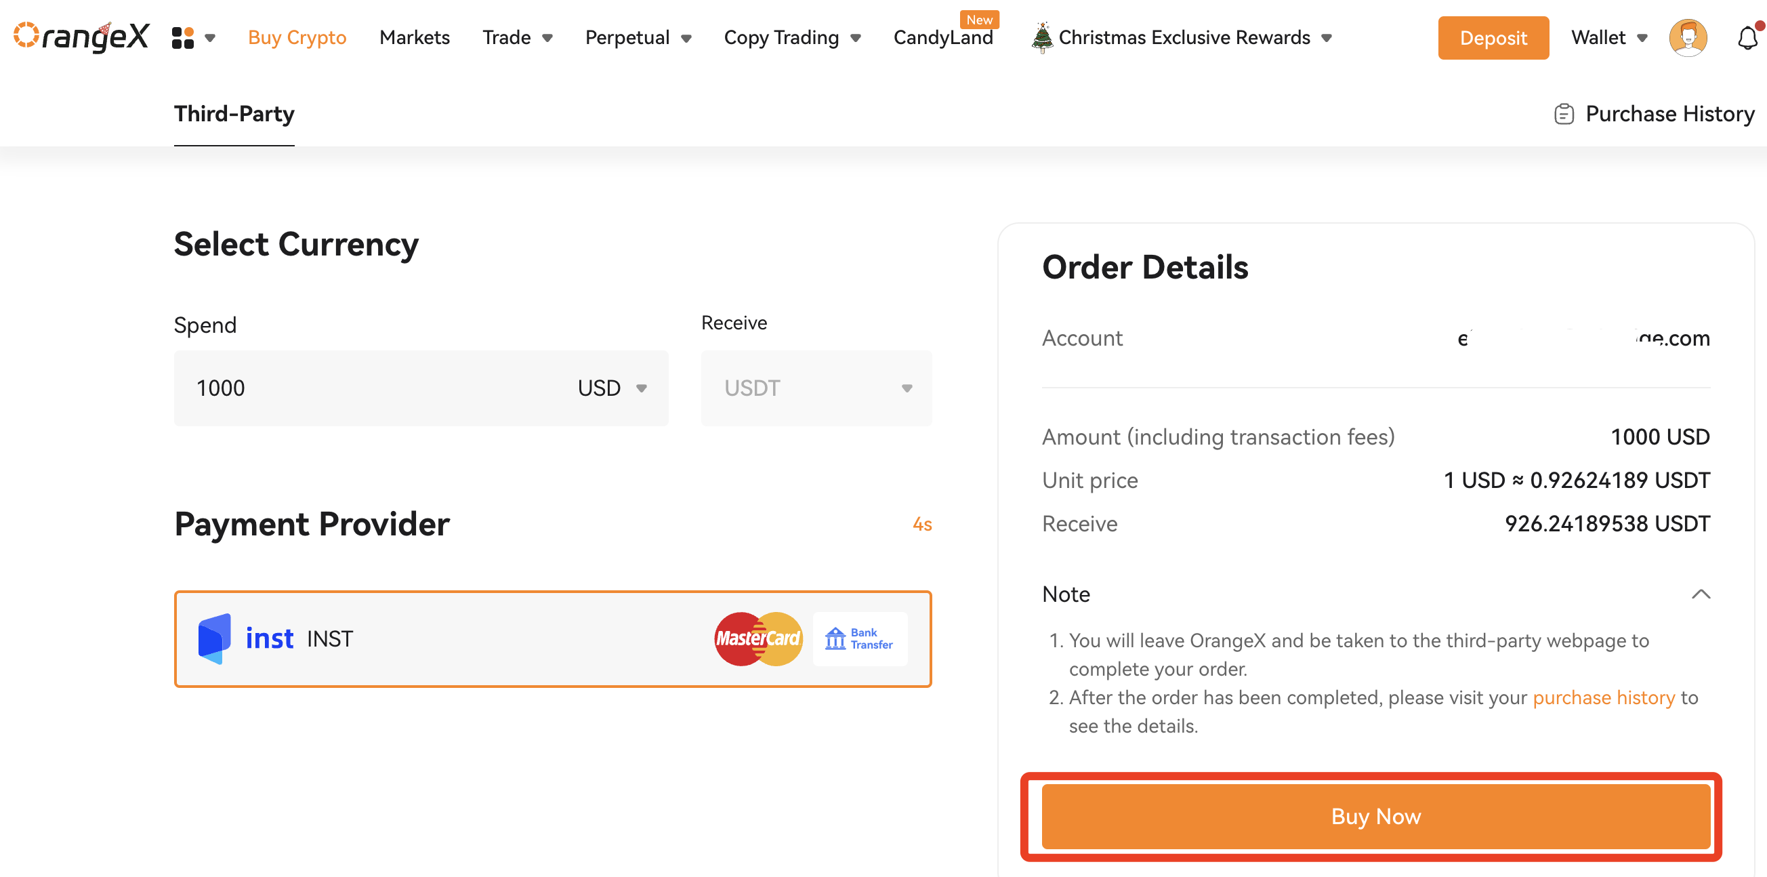Open the Markets menu item
Viewport: 1767px width, 877px height.
click(415, 38)
